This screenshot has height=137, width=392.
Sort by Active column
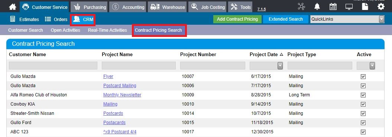click(x=364, y=54)
